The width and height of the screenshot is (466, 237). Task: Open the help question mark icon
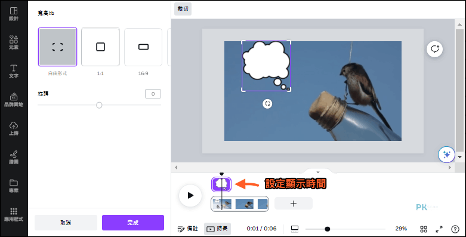[455, 229]
